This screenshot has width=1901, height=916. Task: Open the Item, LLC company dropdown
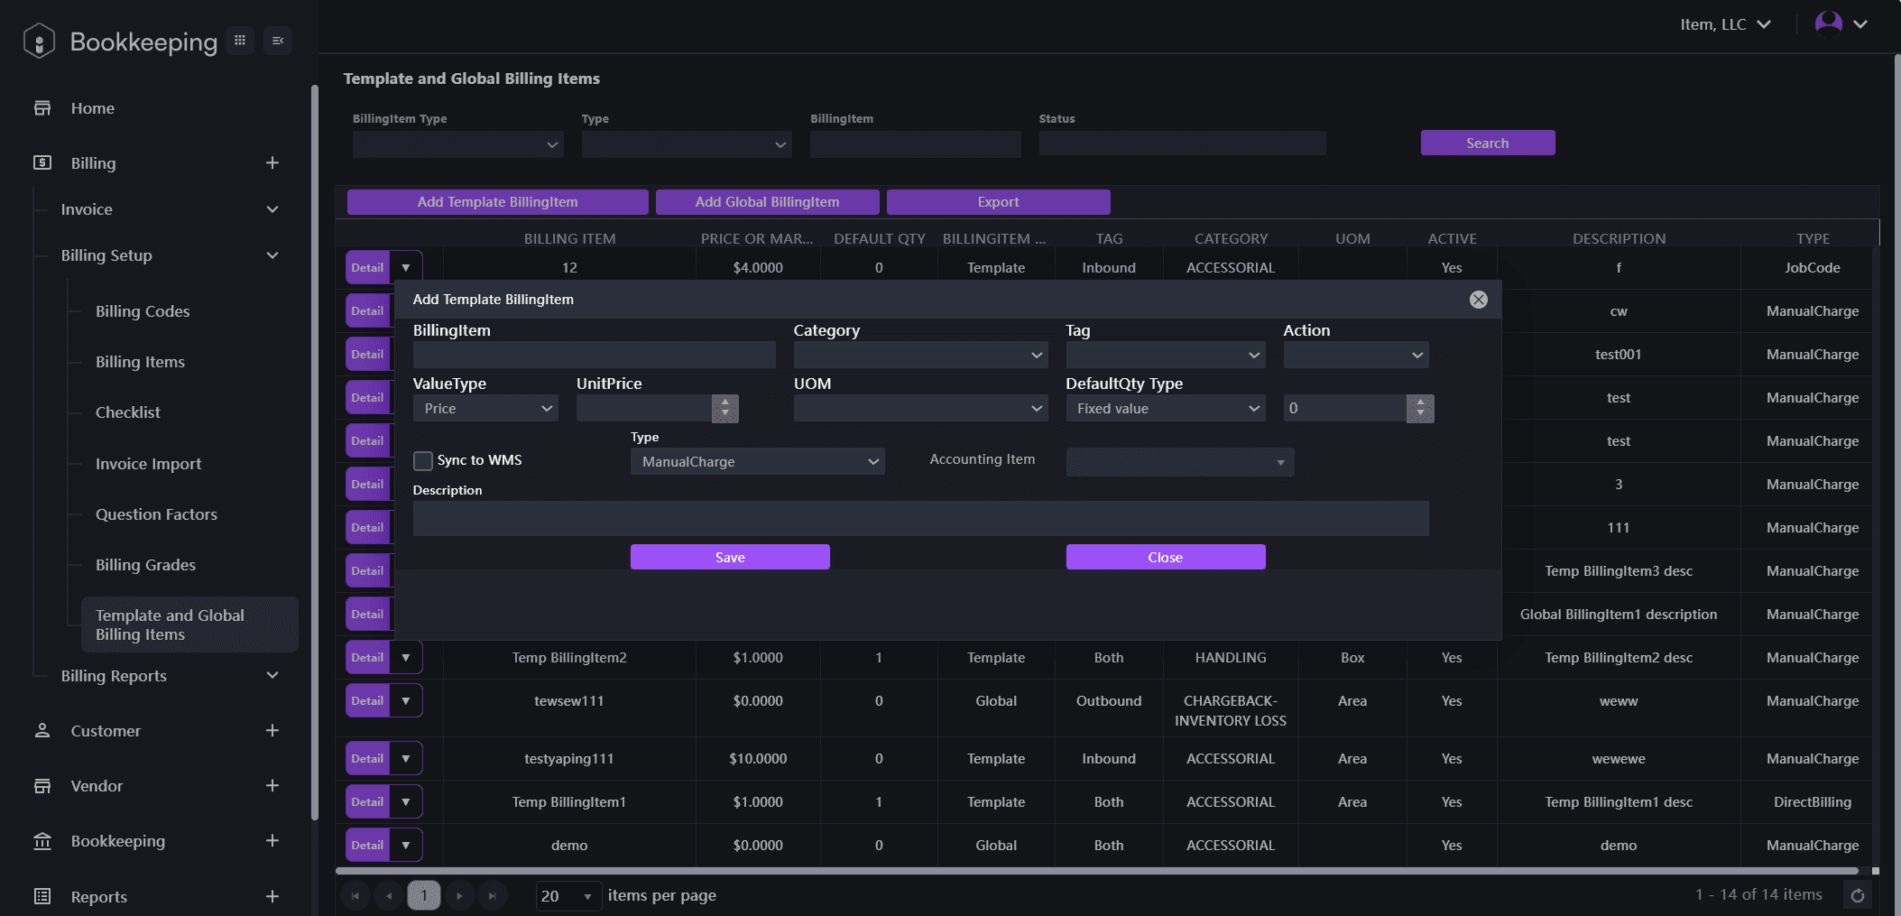(x=1724, y=24)
